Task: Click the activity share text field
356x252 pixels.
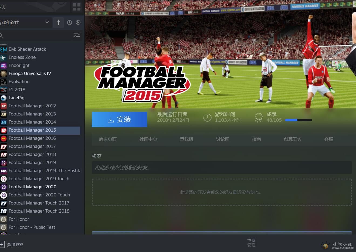Action: click(222, 168)
